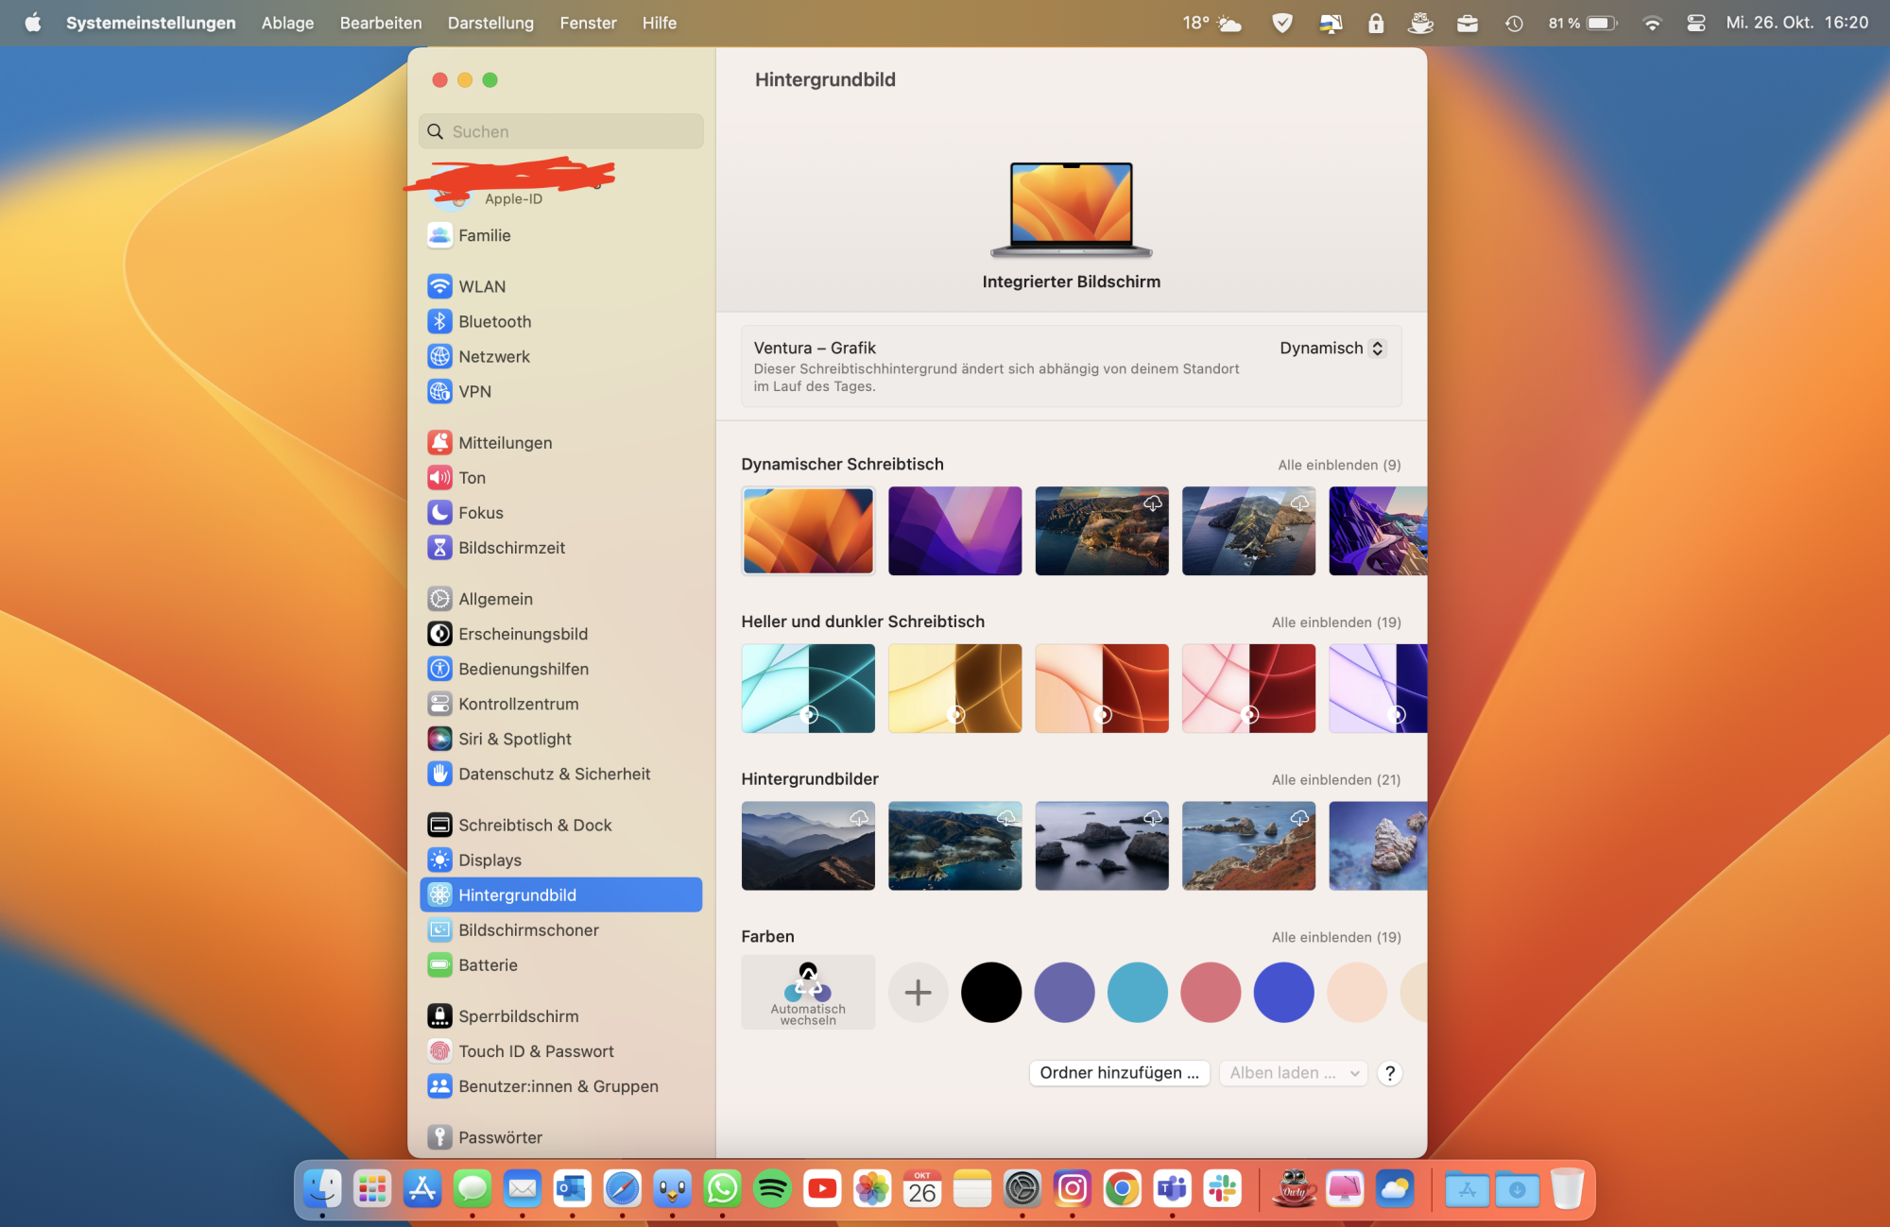Viewport: 1890px width, 1227px height.
Task: Open the WLAN settings pane
Action: [482, 286]
